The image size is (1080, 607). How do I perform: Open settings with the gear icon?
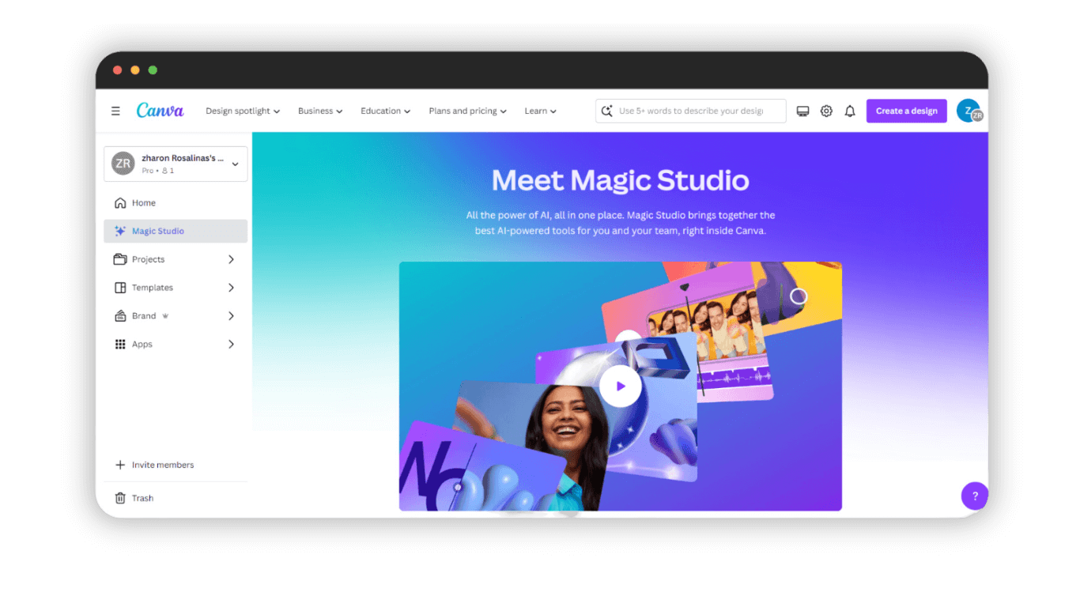(826, 111)
